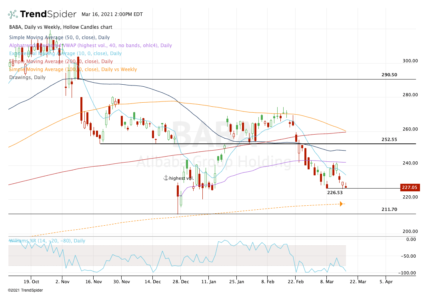Select the Simple Moving Average (100) Daily vs Weekly legend

pyautogui.click(x=73, y=70)
